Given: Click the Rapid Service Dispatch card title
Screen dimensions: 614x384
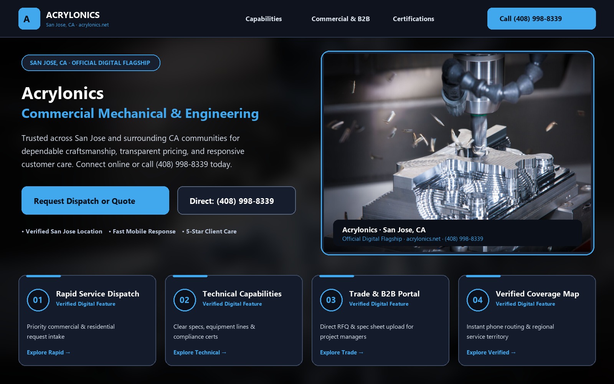Looking at the screenshot, I should tap(97, 294).
